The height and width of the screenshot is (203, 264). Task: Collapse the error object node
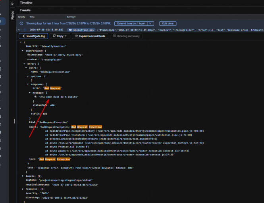pyautogui.click(x=24, y=64)
